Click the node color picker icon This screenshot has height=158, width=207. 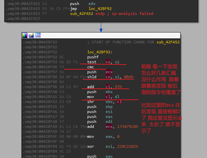[25, 35]
